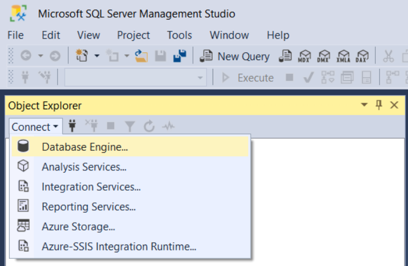
Task: Open Object Explorer window position dropdown arrow
Action: coord(365,105)
